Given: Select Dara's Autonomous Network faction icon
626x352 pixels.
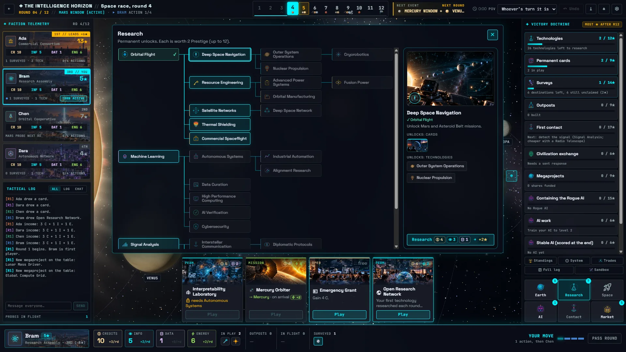Looking at the screenshot, I should [11, 154].
